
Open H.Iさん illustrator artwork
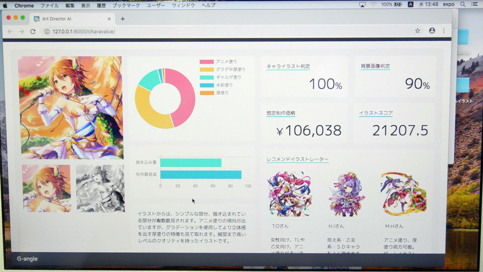tap(346, 194)
